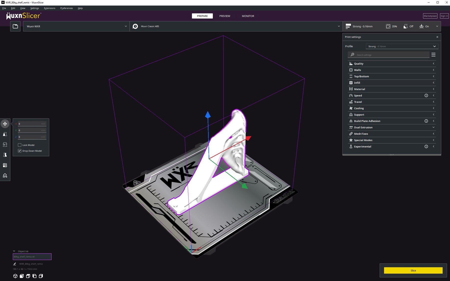
Task: Click the support Off icon
Action: pos(405,26)
